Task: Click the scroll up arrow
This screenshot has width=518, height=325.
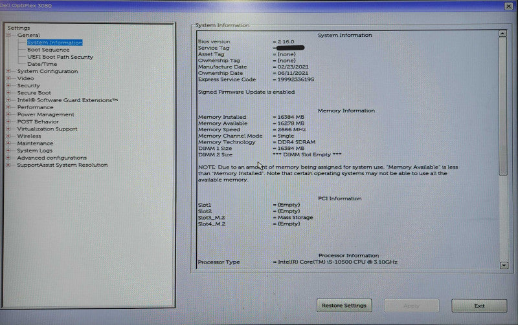Action: [x=502, y=34]
